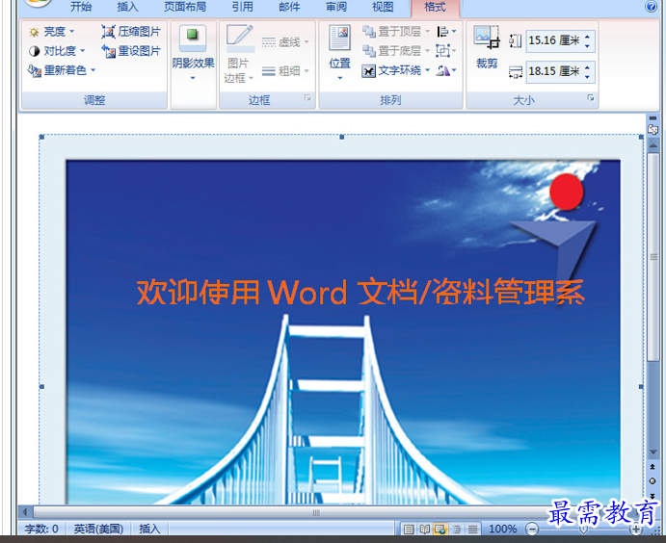This screenshot has width=666, height=543.
Task: Expand the 阴影效果 dropdown arrow
Action: click(193, 78)
